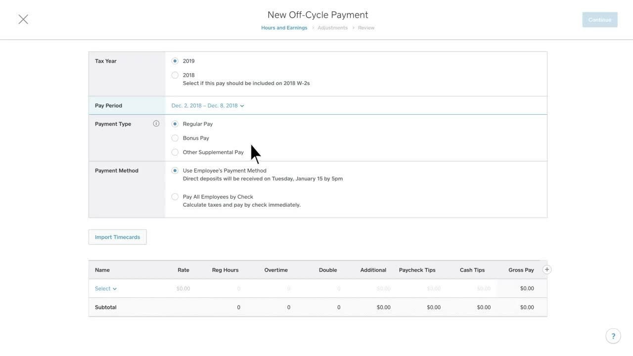Select the 2018 tax year option
633x356 pixels.
(175, 75)
